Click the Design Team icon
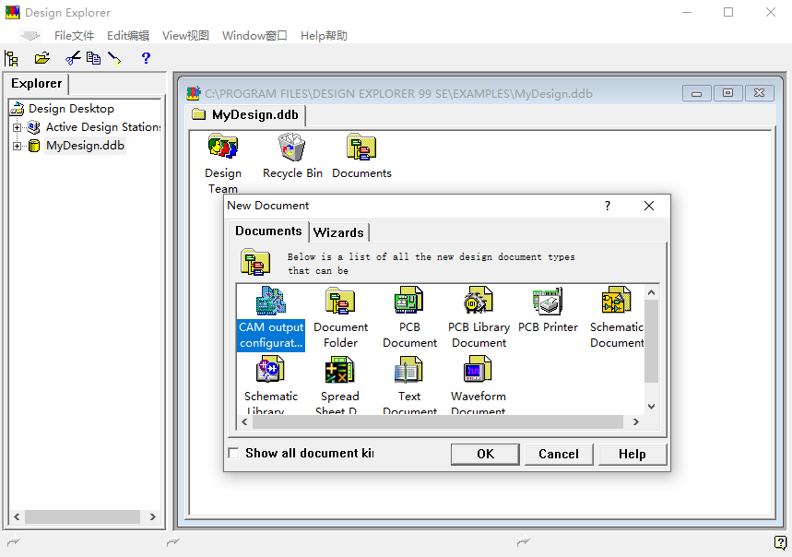792x557 pixels. pyautogui.click(x=223, y=148)
